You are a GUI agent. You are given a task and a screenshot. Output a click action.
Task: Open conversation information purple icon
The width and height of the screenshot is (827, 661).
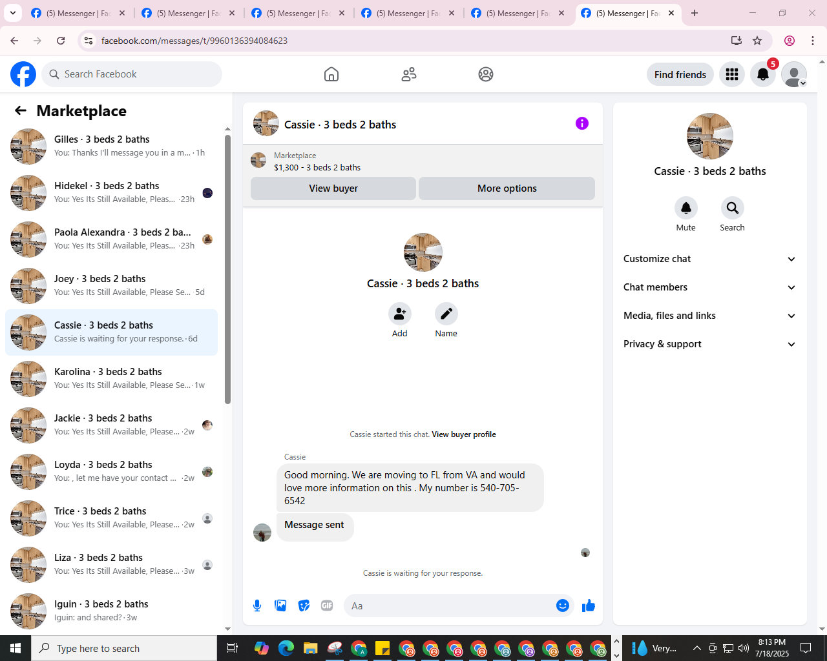pyautogui.click(x=582, y=123)
